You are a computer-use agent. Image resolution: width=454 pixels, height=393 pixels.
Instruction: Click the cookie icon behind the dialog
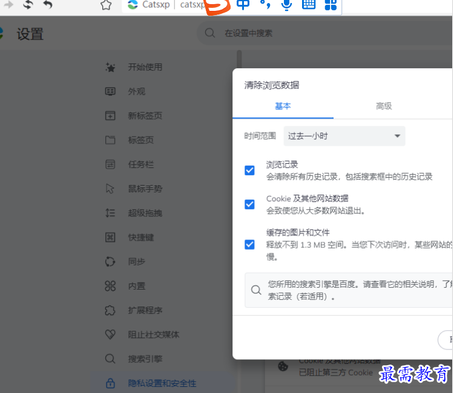point(283,366)
